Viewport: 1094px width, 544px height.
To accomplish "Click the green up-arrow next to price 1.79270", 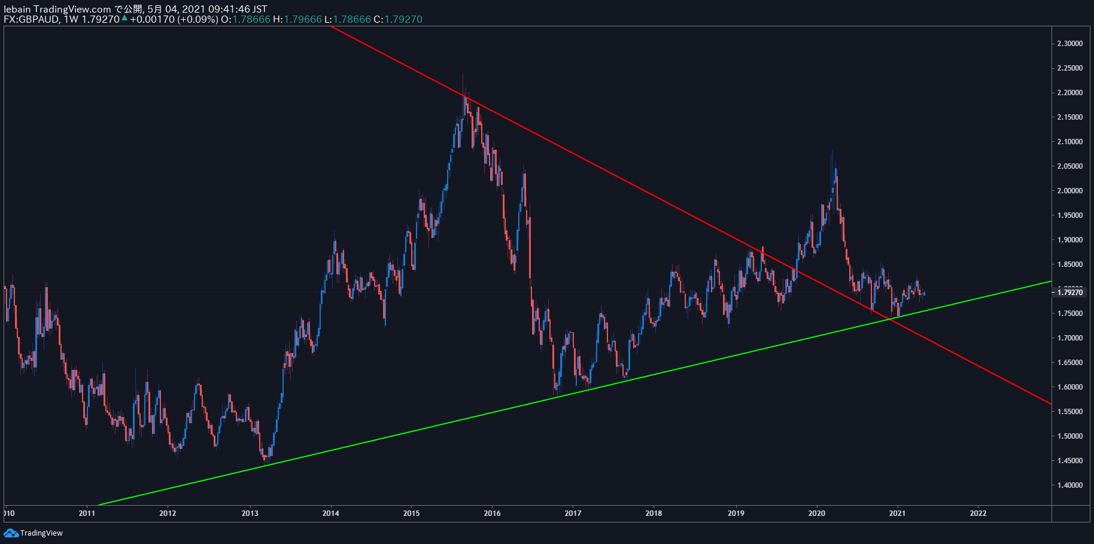I will coord(124,19).
